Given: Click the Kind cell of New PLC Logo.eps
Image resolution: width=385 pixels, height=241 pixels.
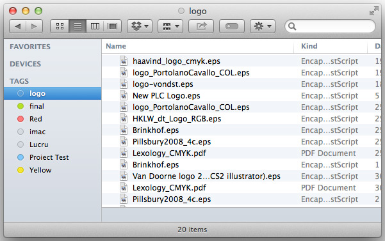Looking at the screenshot, I should (x=329, y=96).
